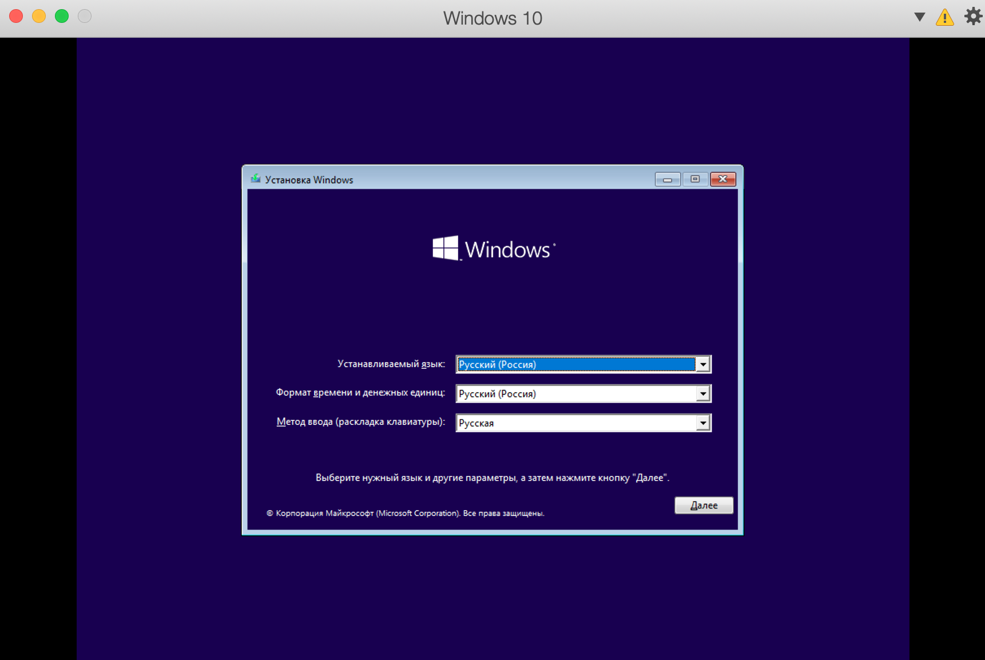Close the Установка Windows dialog

pos(723,180)
